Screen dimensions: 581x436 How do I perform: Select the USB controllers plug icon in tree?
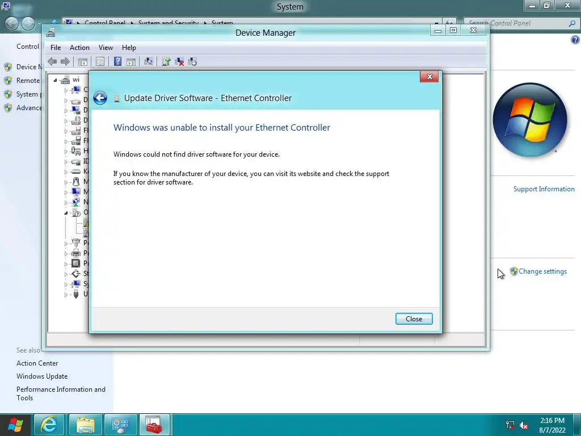click(75, 294)
